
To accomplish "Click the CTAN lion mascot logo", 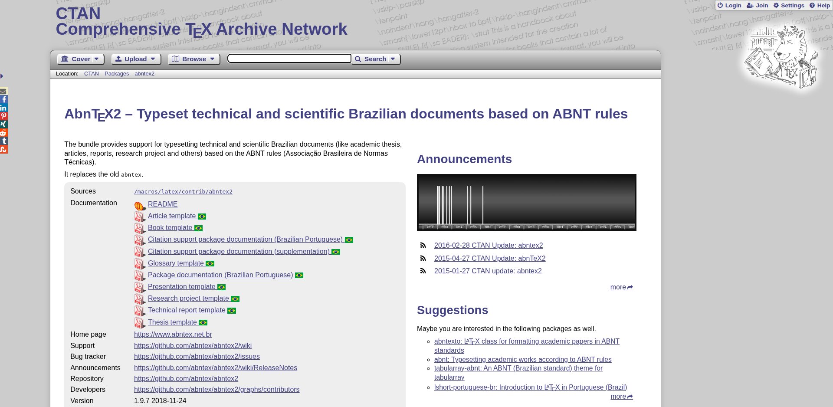I will [x=781, y=58].
